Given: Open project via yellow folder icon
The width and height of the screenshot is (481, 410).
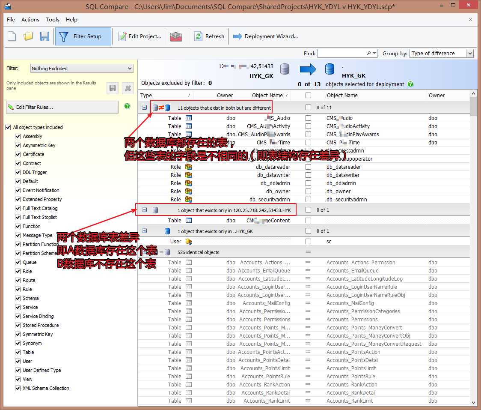Looking at the screenshot, I should point(28,36).
